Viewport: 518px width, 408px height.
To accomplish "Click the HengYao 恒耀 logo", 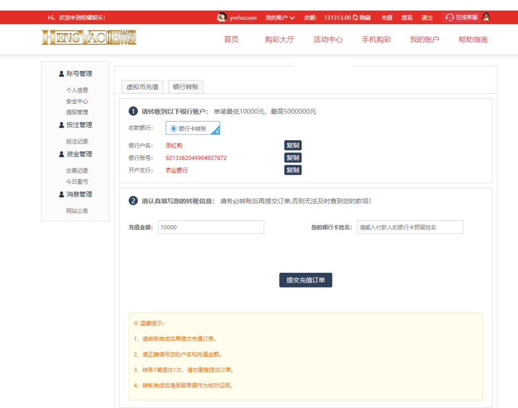I will [x=89, y=38].
